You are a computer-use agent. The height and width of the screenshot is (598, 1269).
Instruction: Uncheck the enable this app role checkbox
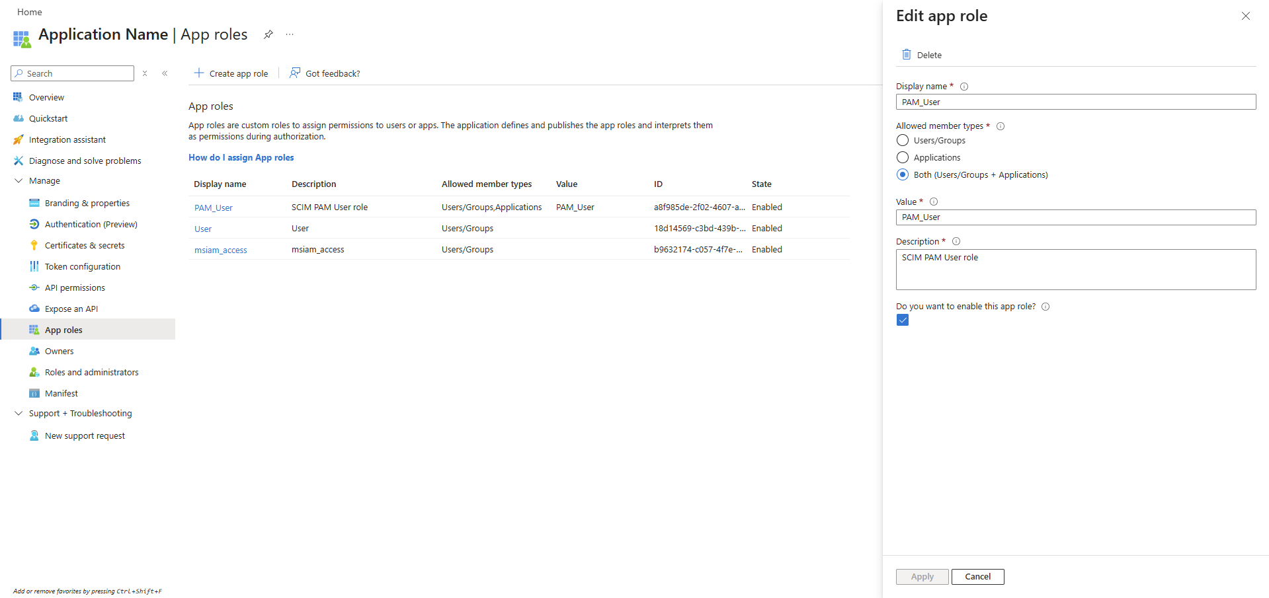tap(903, 320)
